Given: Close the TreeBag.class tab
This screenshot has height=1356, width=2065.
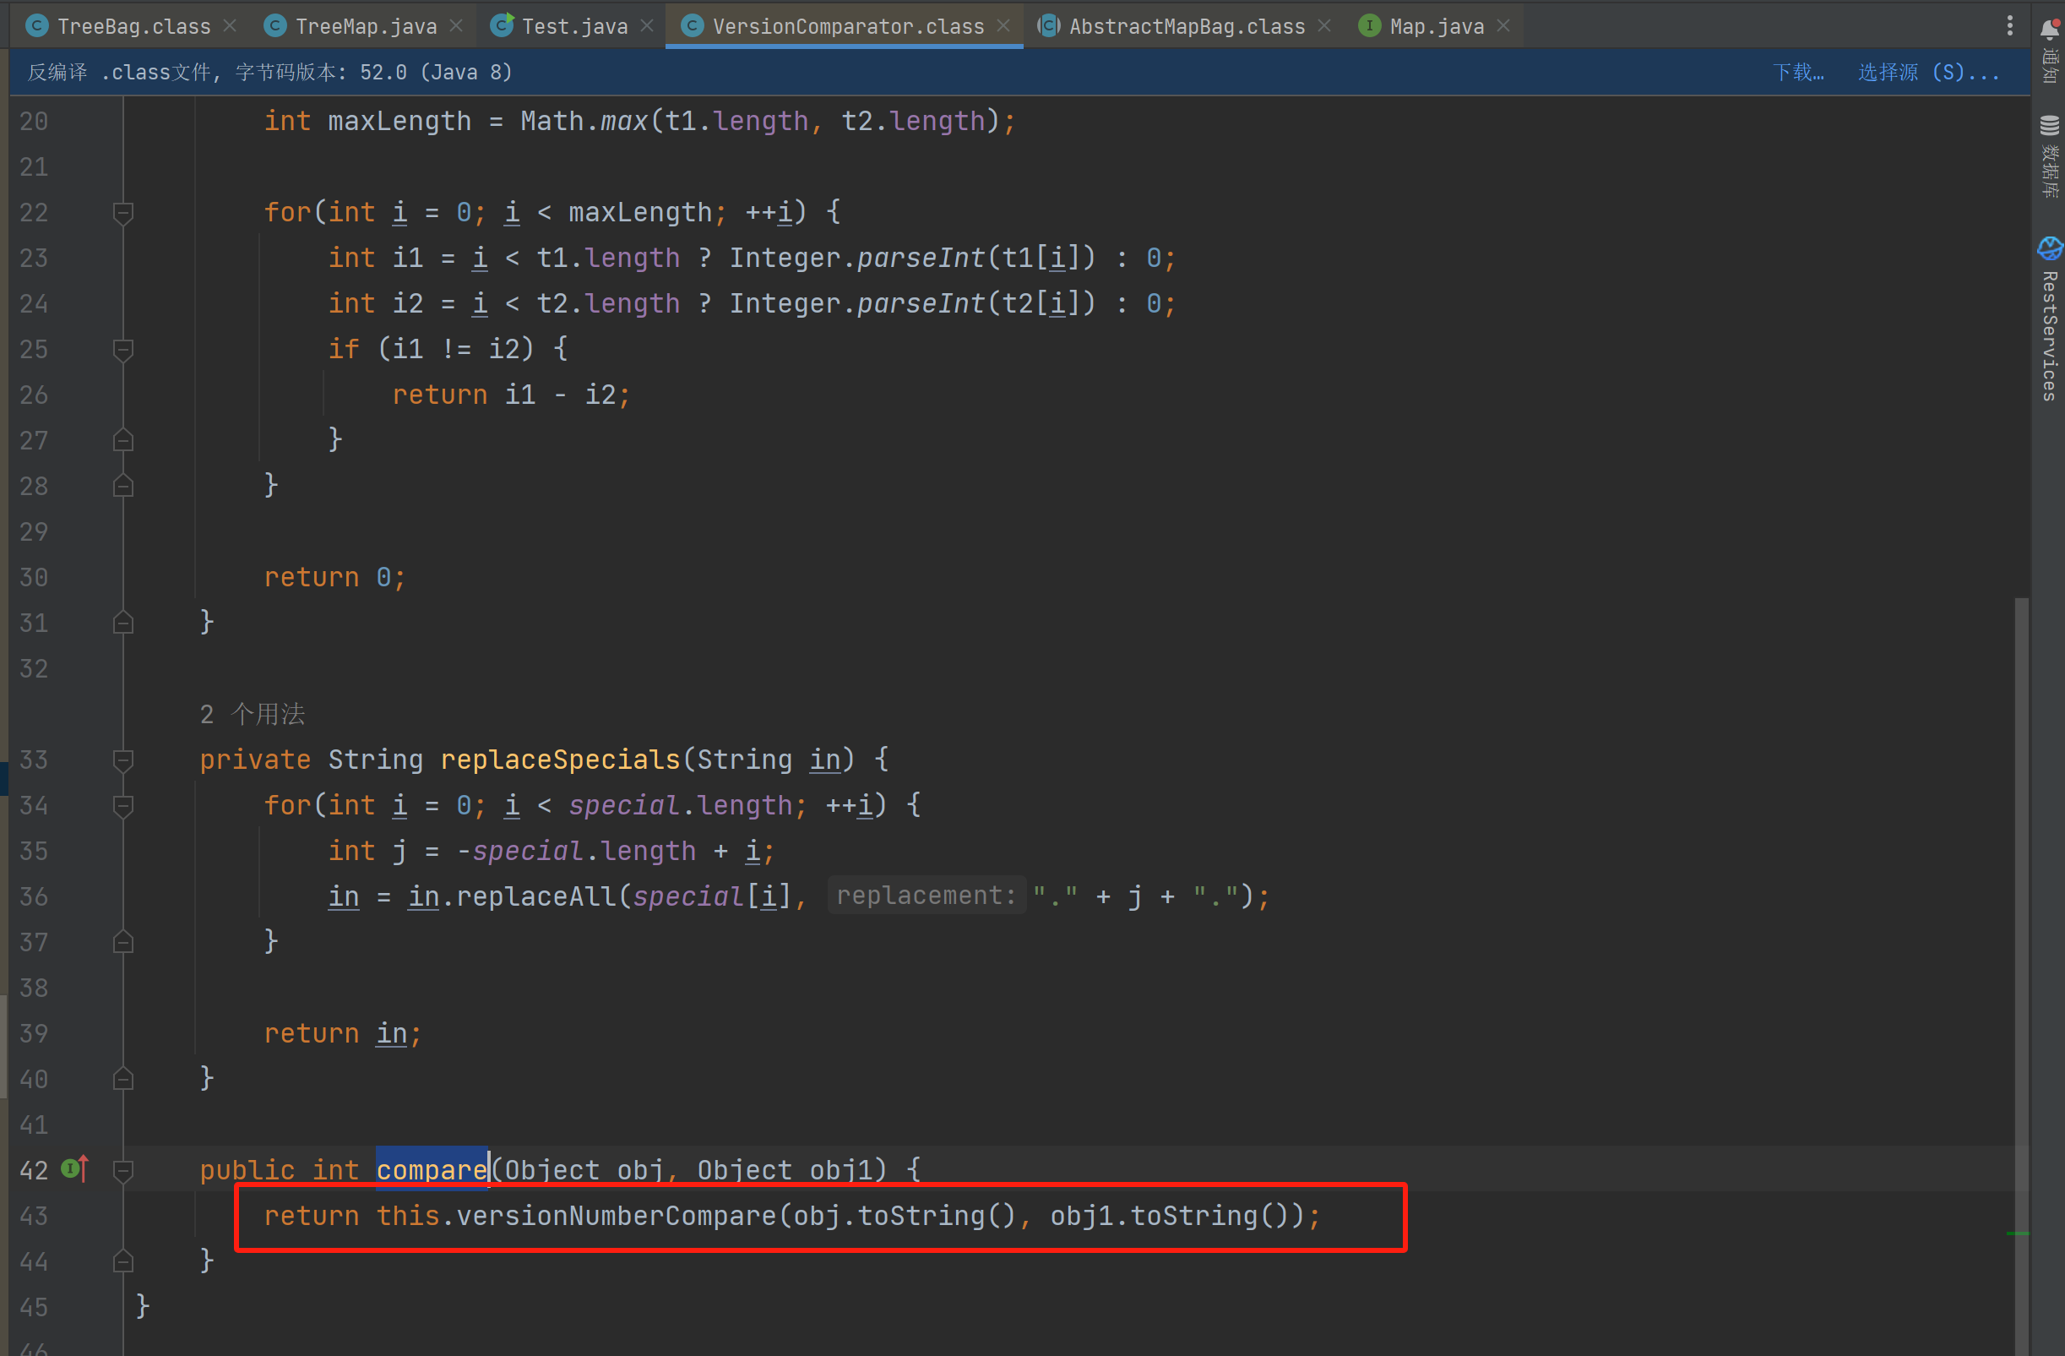Looking at the screenshot, I should pyautogui.click(x=230, y=26).
